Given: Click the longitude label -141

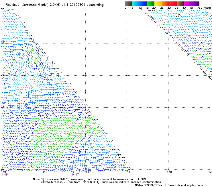Looking at the screenshot, I should tap(127, 172).
